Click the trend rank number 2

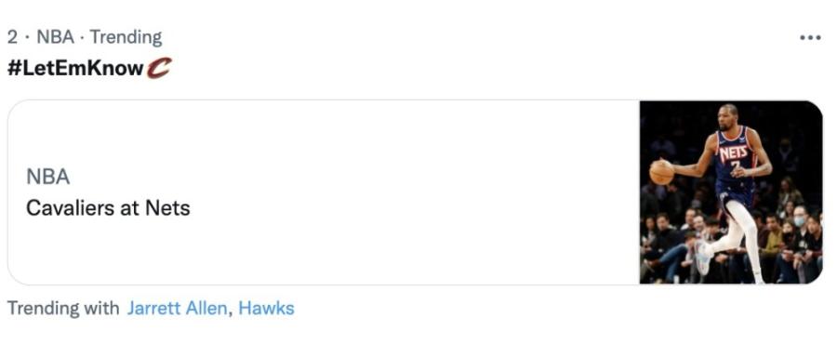pyautogui.click(x=12, y=37)
